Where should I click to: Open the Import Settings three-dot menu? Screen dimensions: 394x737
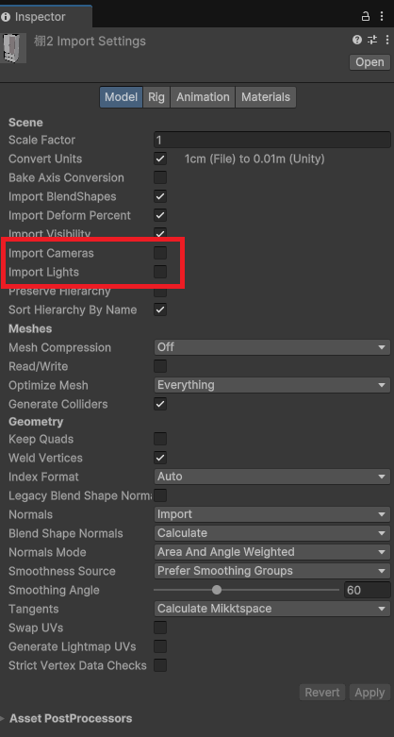(x=387, y=40)
